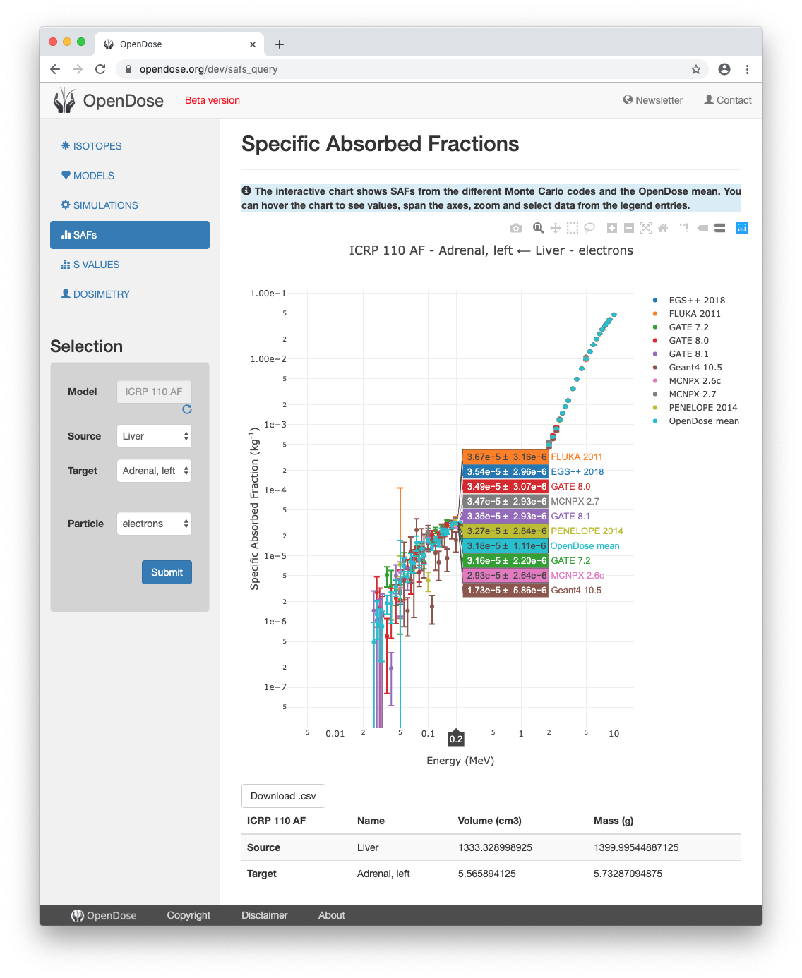Screen dimensions: 802x978
Task: Toggle spike lines on the chart
Action: (685, 228)
